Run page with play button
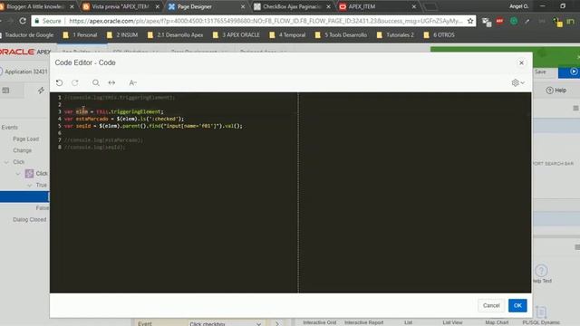The height and width of the screenshot is (326, 580). [x=573, y=72]
